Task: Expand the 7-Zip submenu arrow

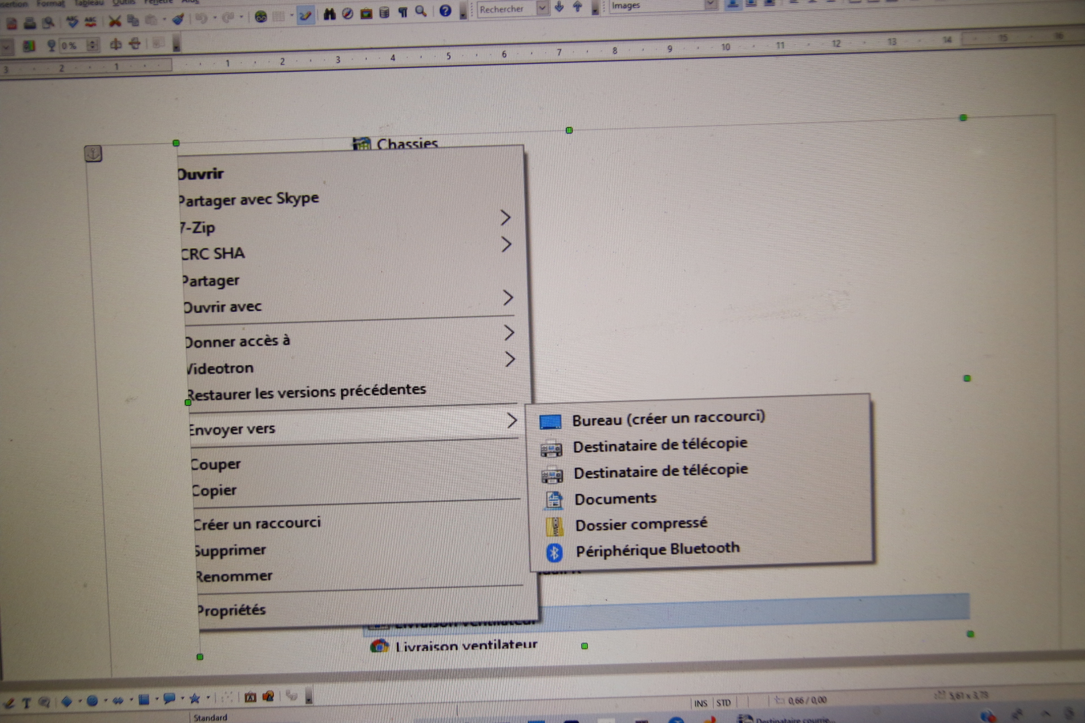Action: point(505,217)
